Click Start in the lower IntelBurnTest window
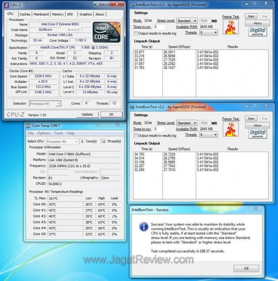 [251, 118]
